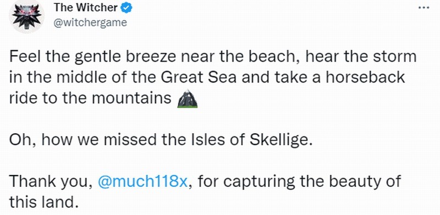This screenshot has height=215, width=440.
Task: Click the 'this land.' closing words
Action: click(x=43, y=202)
